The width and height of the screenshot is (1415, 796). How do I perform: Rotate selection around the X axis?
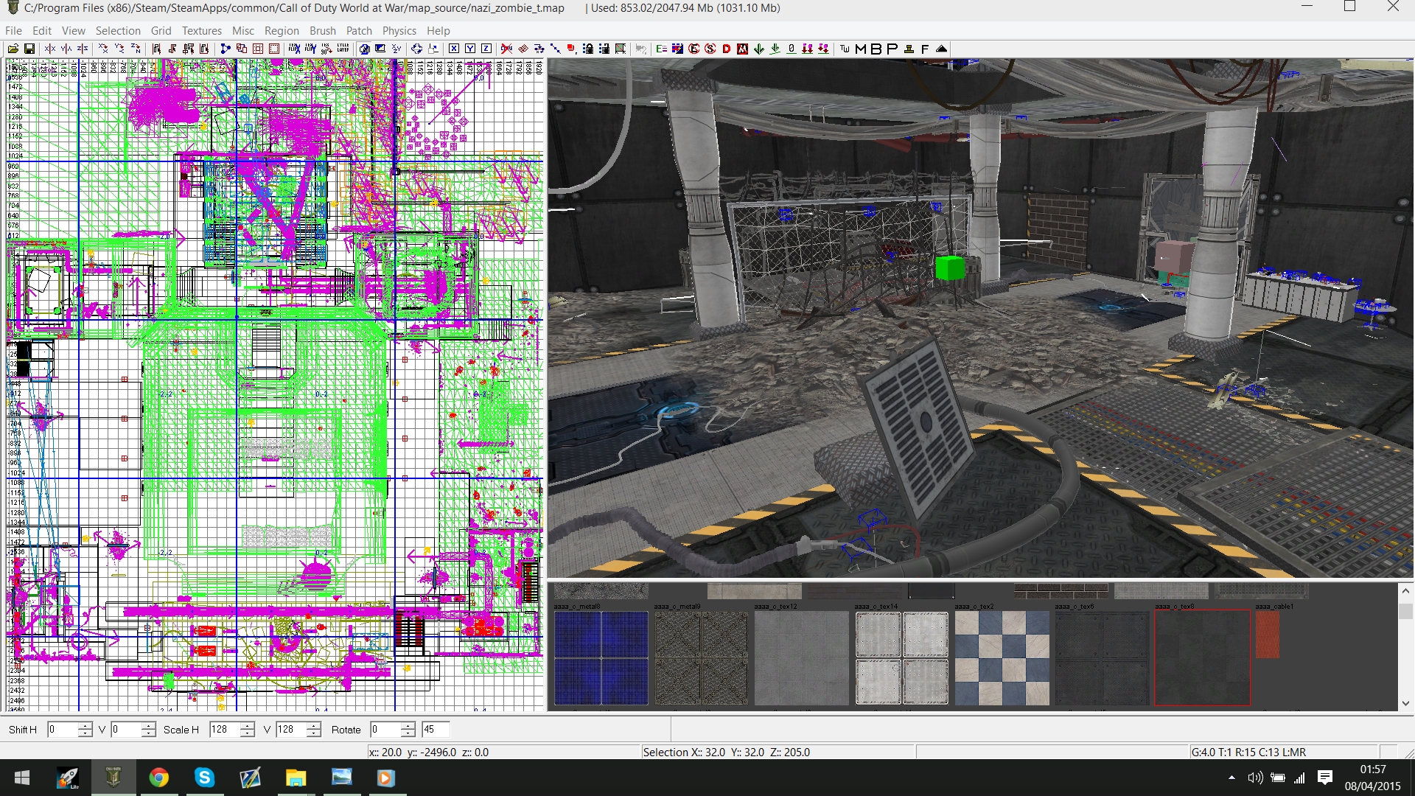103,49
